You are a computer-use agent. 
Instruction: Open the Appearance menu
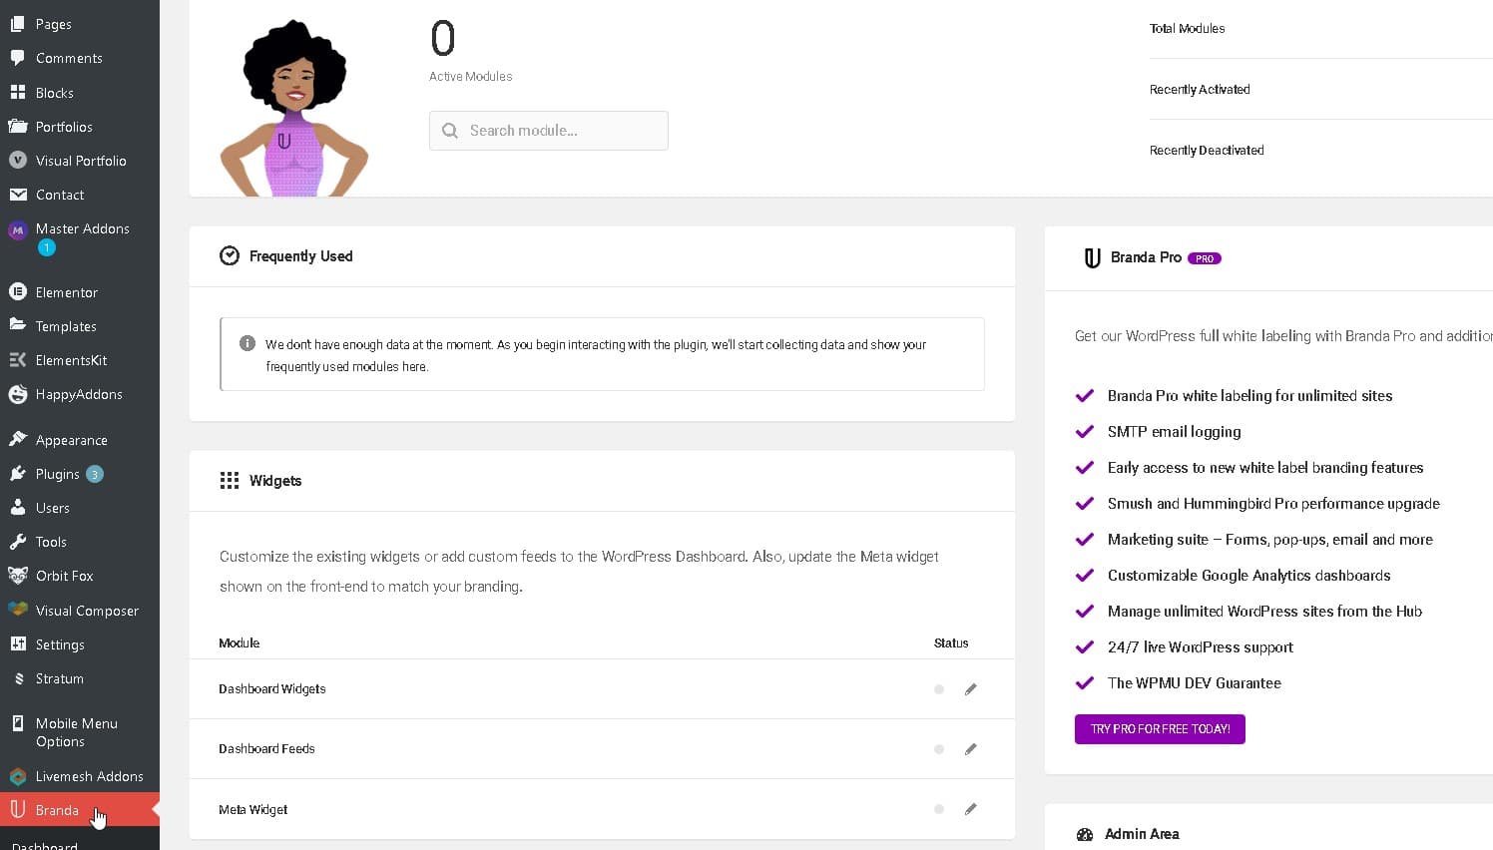point(71,440)
